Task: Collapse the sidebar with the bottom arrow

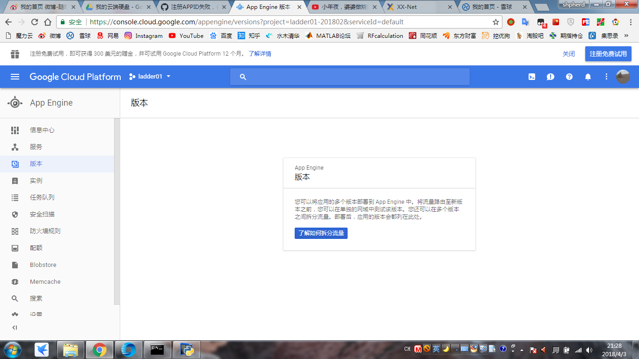Action: [x=14, y=328]
